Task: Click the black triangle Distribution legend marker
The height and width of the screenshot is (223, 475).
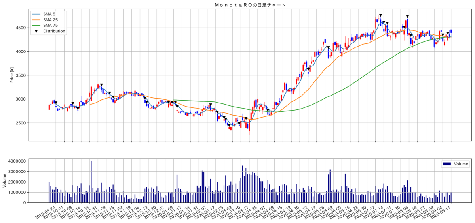Action: click(x=36, y=31)
